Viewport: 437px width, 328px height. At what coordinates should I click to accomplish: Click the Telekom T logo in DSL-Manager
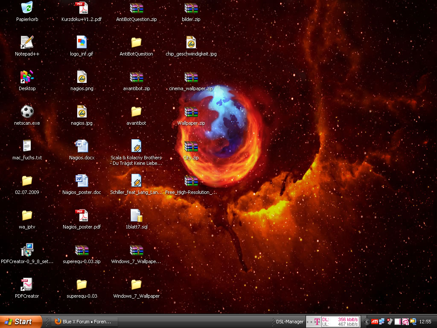pos(317,322)
